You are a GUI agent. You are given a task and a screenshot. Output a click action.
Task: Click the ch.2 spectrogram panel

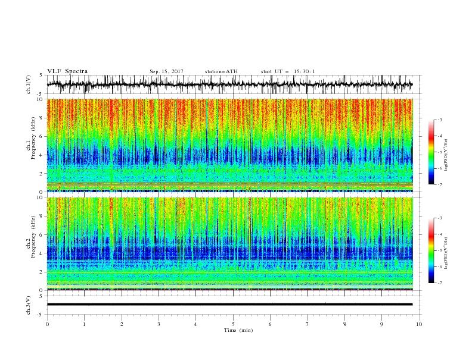click(230, 244)
